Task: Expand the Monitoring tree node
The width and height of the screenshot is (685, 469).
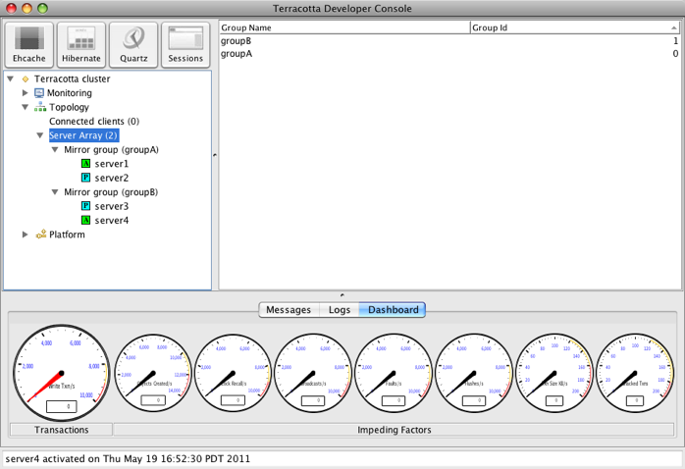Action: (26, 93)
